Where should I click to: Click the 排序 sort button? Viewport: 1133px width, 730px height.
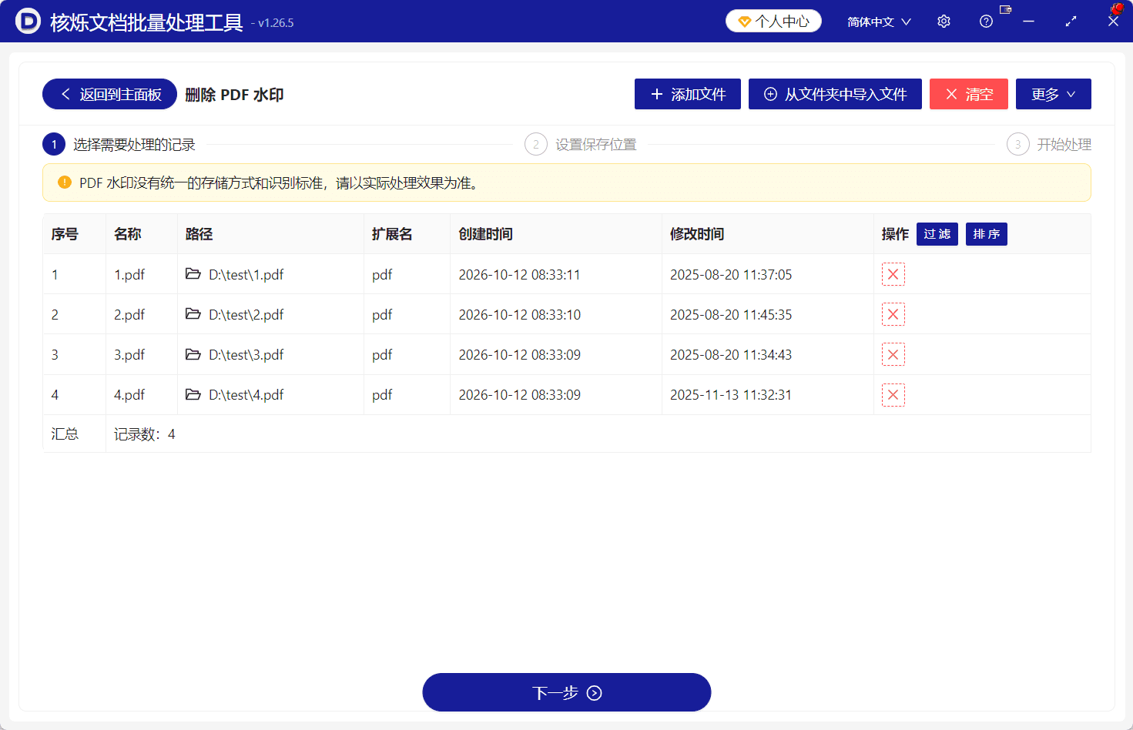987,234
